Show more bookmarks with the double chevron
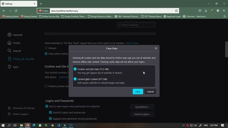This screenshot has width=228, height=128. pos(224,16)
